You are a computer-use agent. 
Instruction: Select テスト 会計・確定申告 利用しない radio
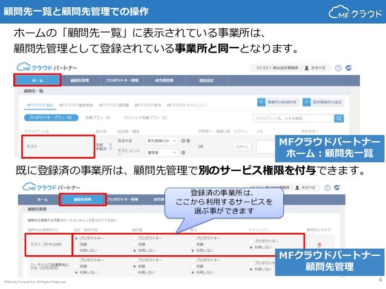tap(76, 250)
